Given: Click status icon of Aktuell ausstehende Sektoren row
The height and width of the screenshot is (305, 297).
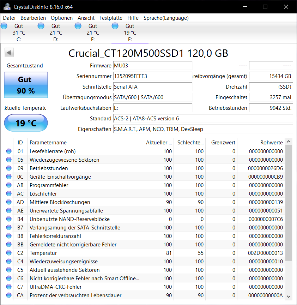Looking at the screenshot, I should [x=9, y=270].
